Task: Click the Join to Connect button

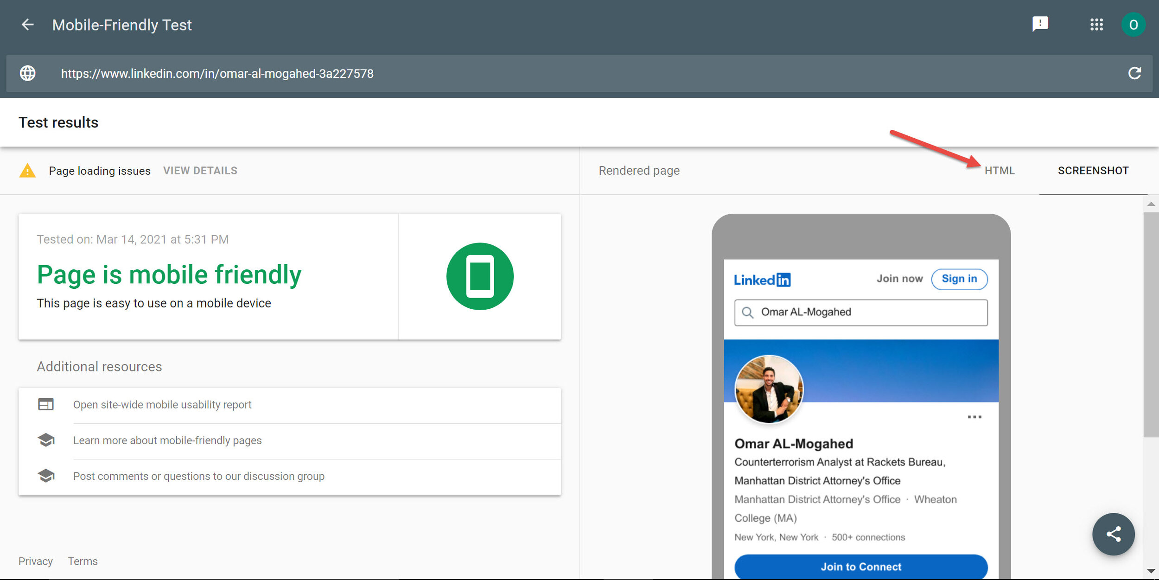Action: (x=861, y=567)
